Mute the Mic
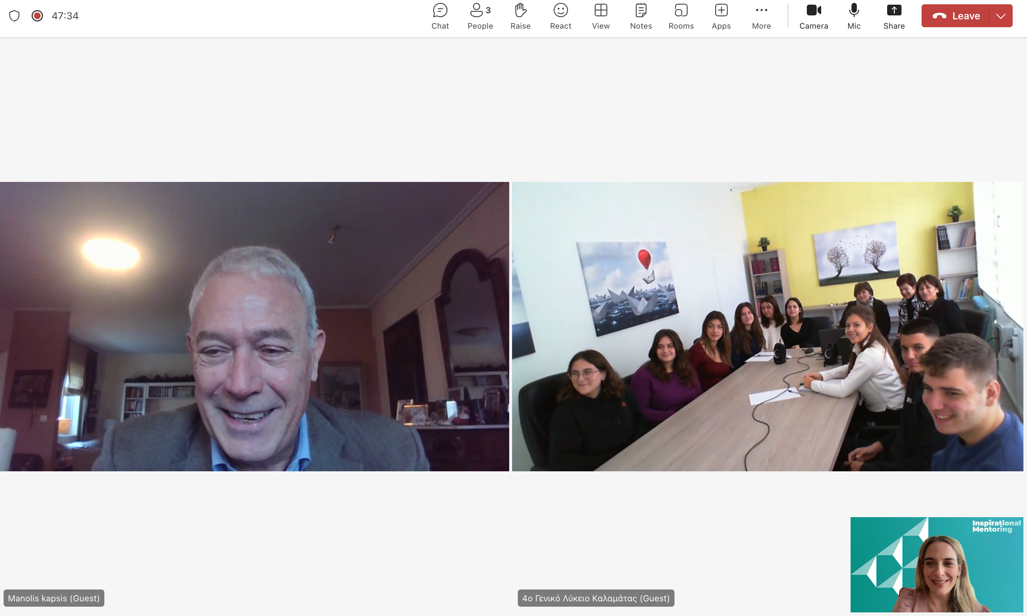The image size is (1027, 616). (854, 16)
